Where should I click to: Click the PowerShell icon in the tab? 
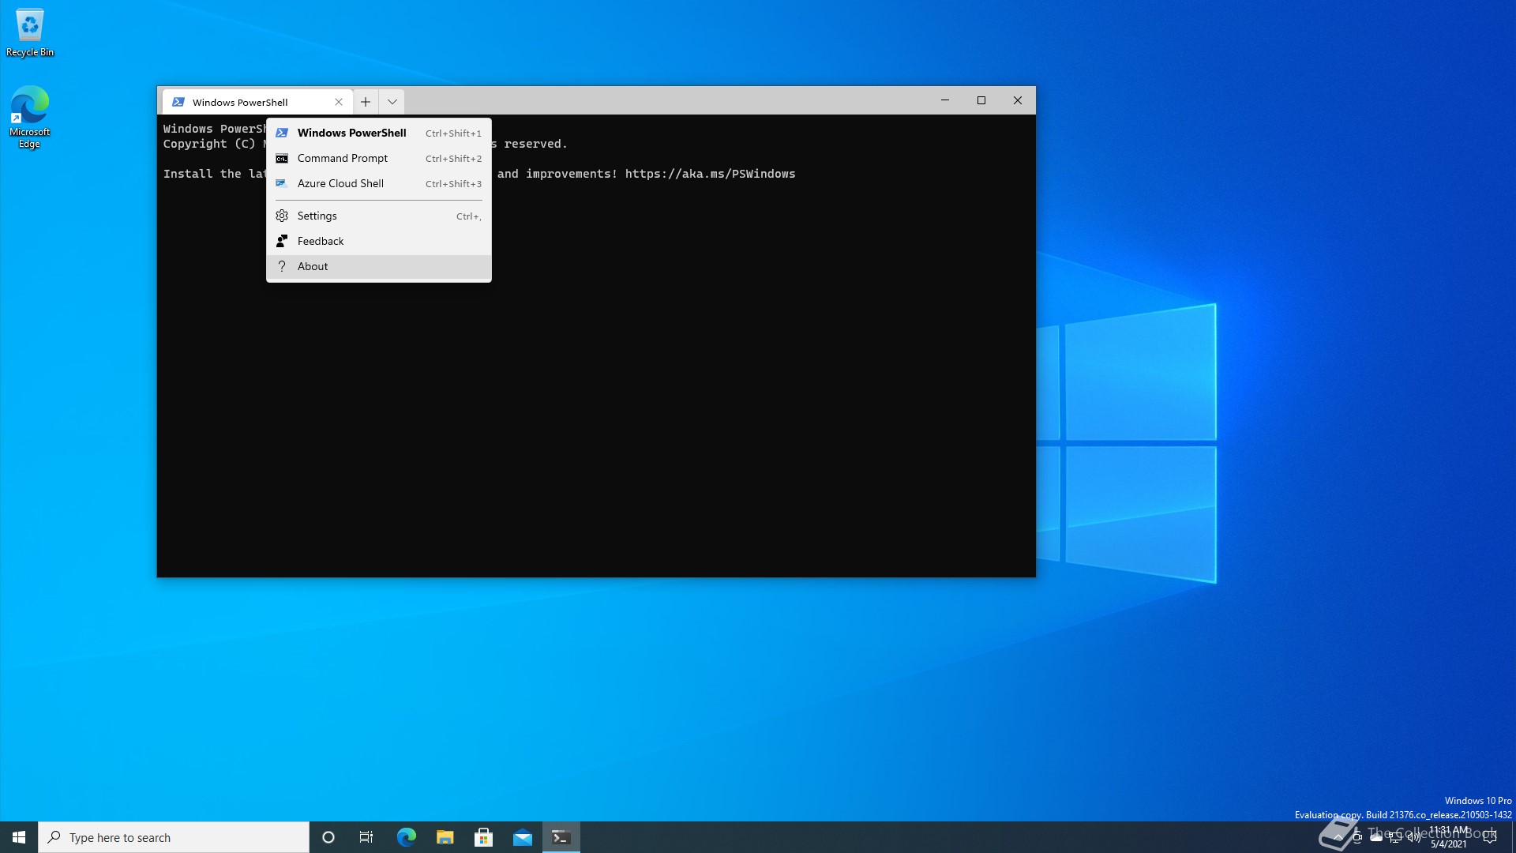(178, 102)
